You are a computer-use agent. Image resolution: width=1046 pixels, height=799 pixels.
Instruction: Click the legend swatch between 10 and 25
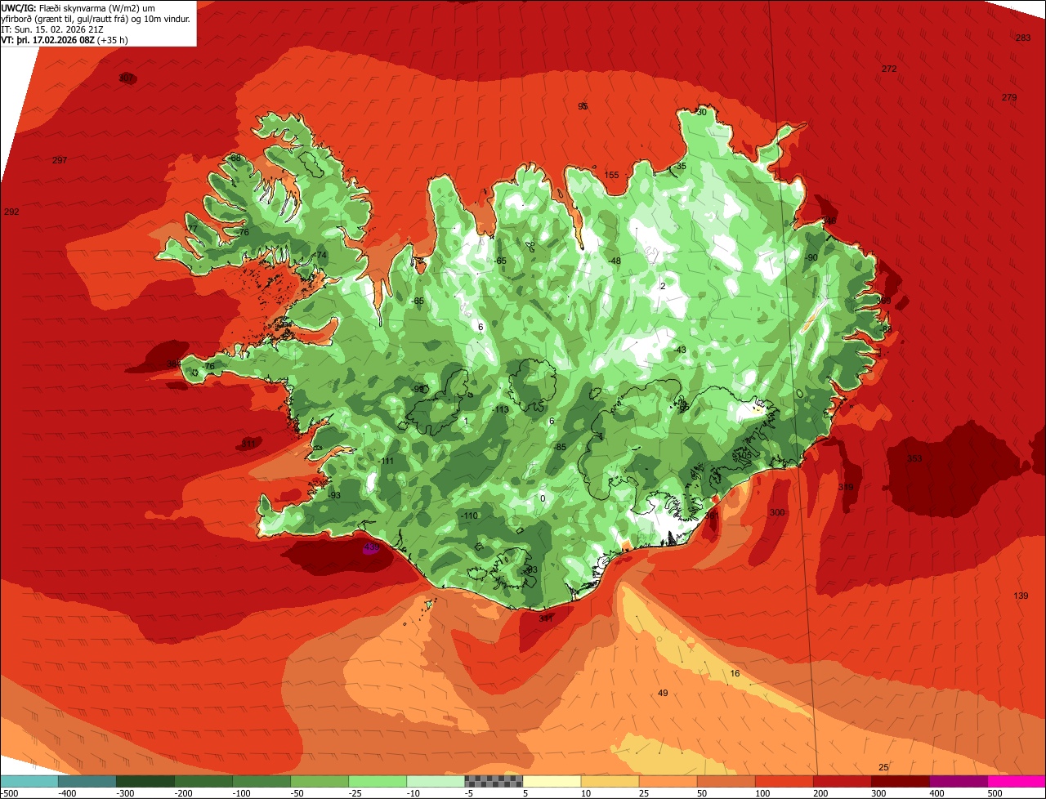[x=610, y=781]
